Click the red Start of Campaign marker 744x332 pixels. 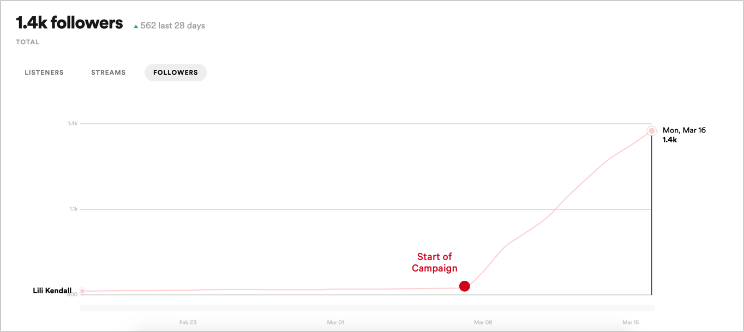click(464, 286)
